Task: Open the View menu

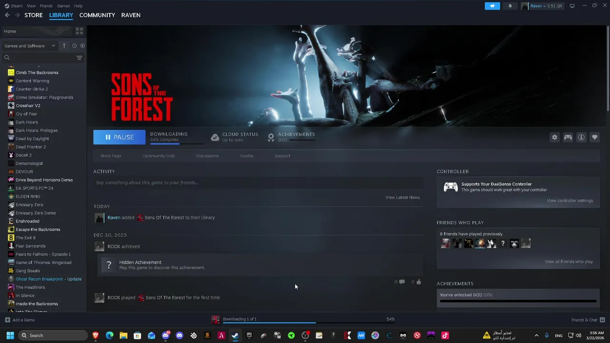Action: point(31,6)
